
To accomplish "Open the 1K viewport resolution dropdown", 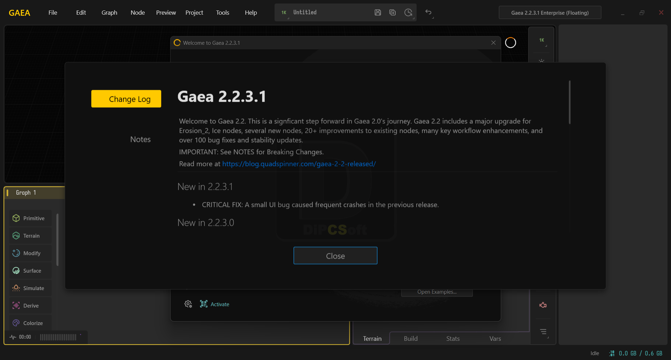I will click(542, 41).
